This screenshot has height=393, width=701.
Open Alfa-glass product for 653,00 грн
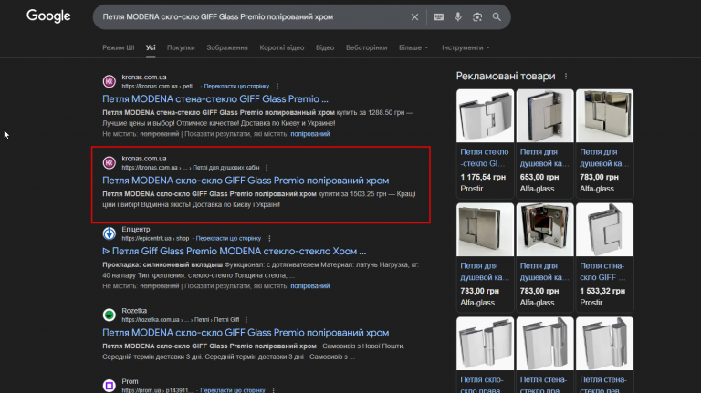tap(545, 143)
